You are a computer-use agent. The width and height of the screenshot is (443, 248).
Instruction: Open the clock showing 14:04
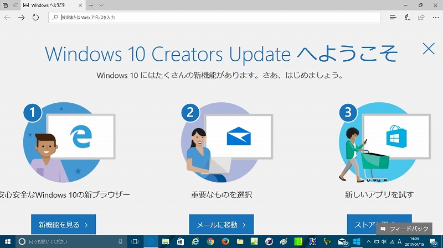pyautogui.click(x=414, y=241)
